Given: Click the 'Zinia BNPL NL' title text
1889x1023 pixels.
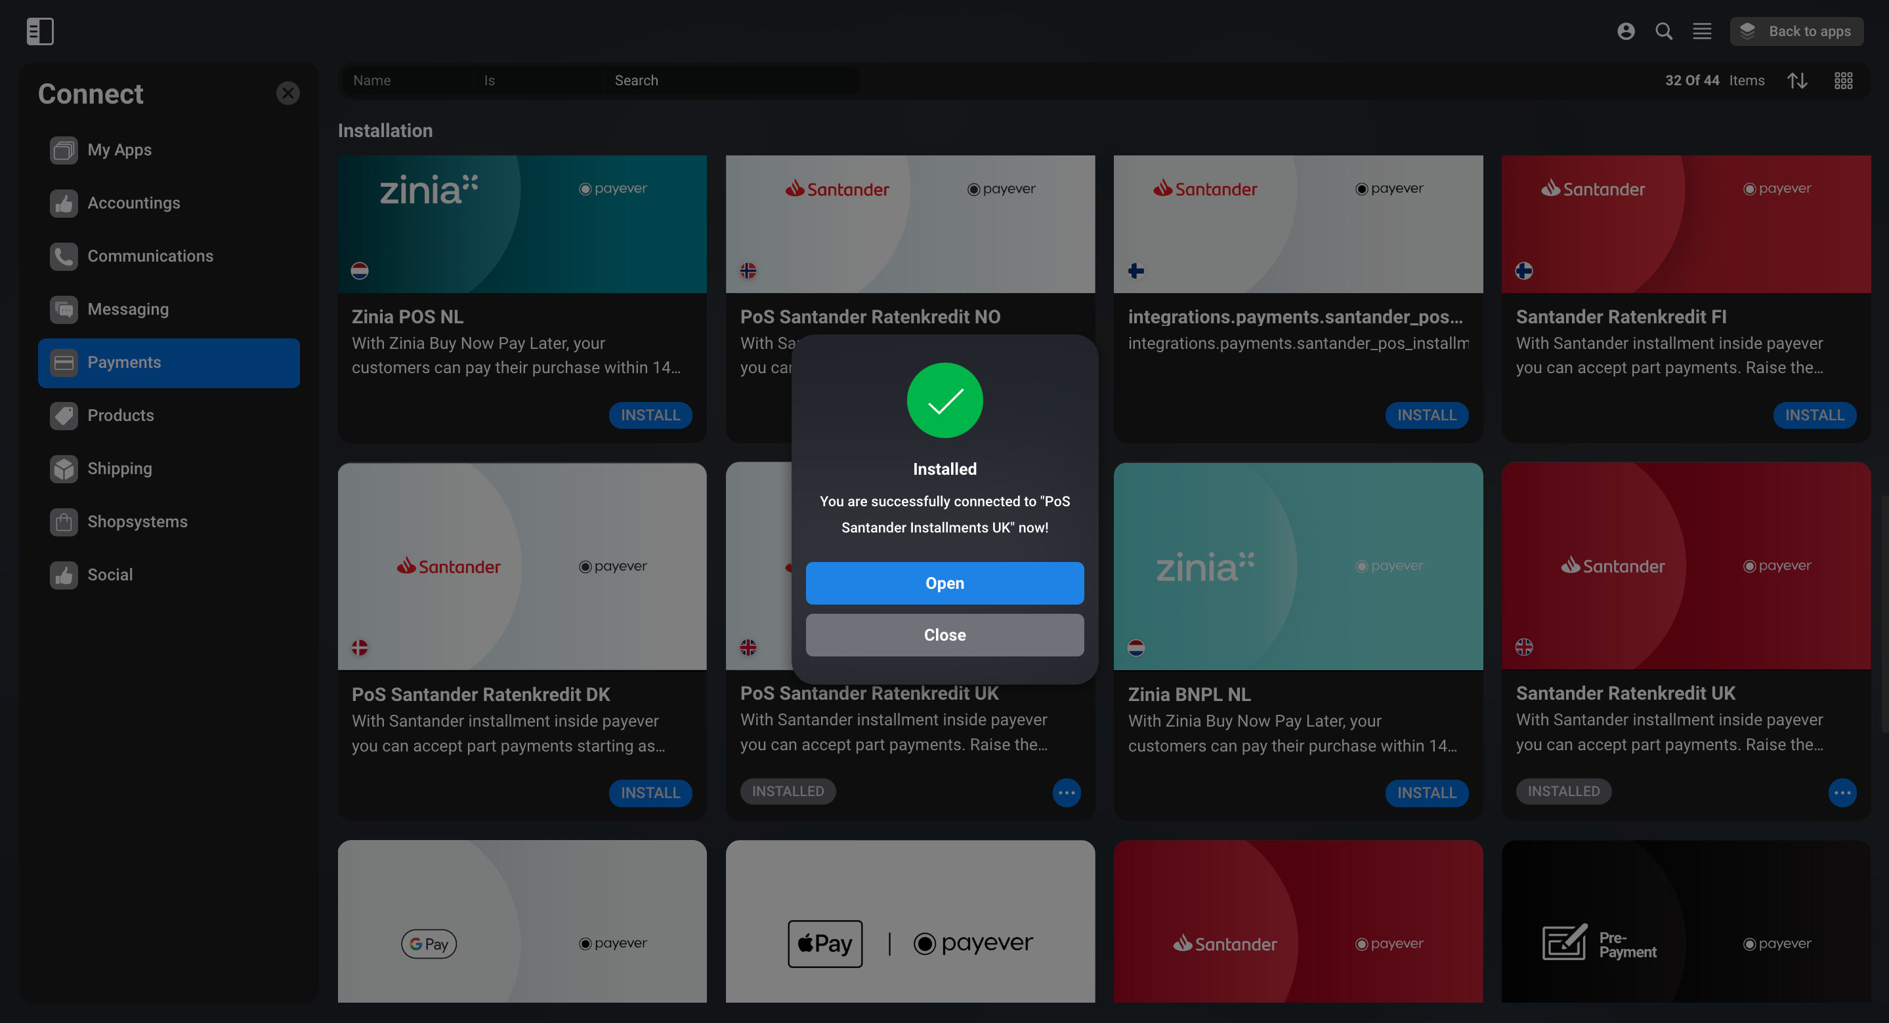Looking at the screenshot, I should (1189, 694).
